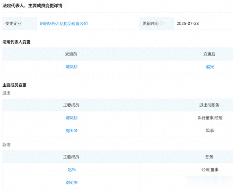This screenshot has width=233, height=192.
Task: Open 谭凤珍 in the 退出 members table
Action: tap(72, 118)
